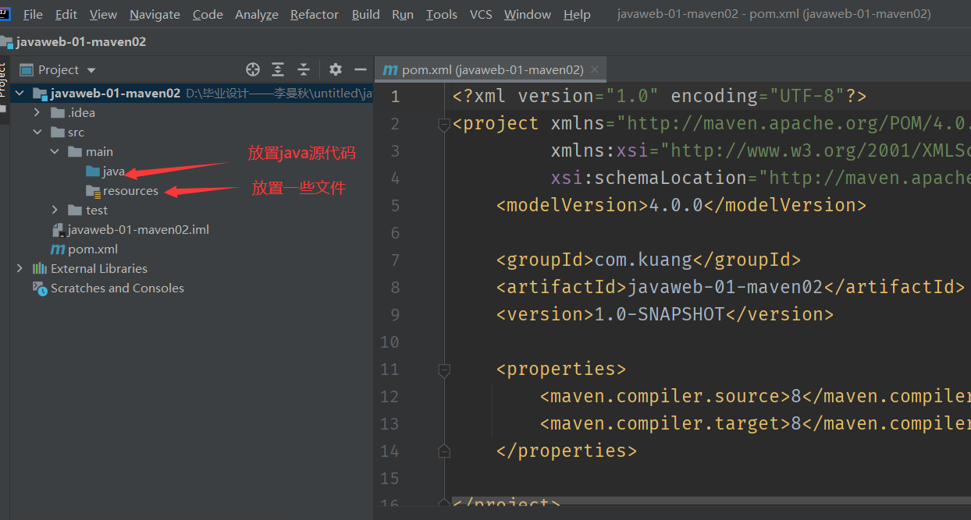Hide the Project tool window with minus icon
971x520 pixels.
pyautogui.click(x=360, y=69)
